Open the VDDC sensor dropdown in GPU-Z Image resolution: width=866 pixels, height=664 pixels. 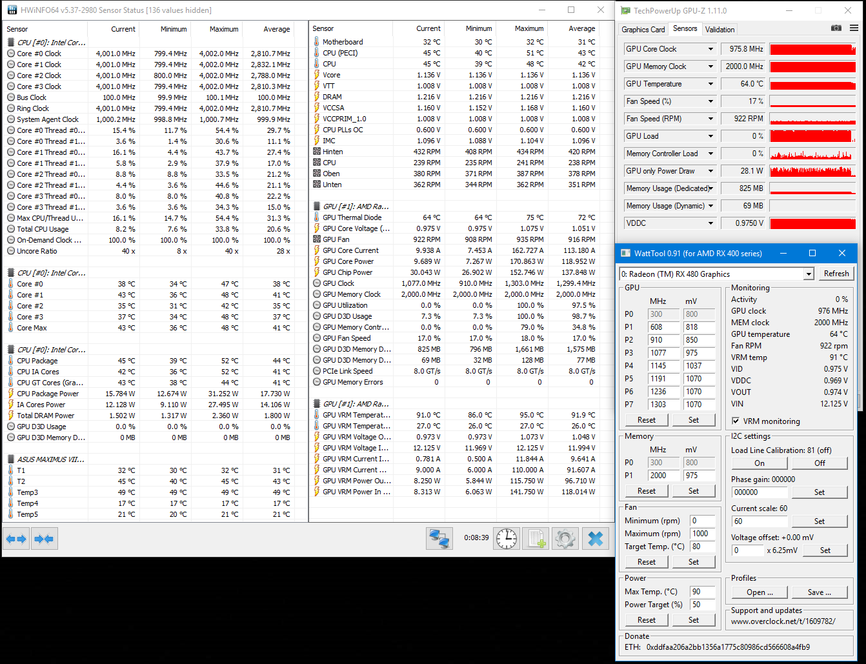point(710,223)
